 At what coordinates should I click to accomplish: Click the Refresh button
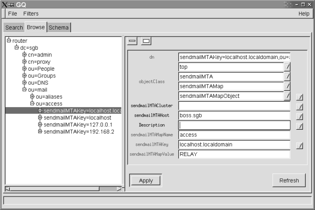289,180
